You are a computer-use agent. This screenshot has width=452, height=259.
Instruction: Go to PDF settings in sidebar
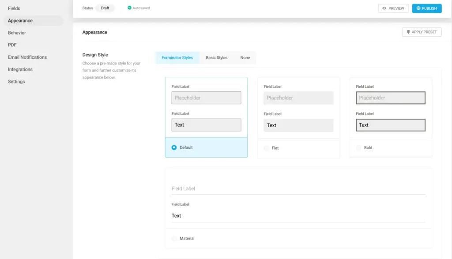[x=12, y=45]
